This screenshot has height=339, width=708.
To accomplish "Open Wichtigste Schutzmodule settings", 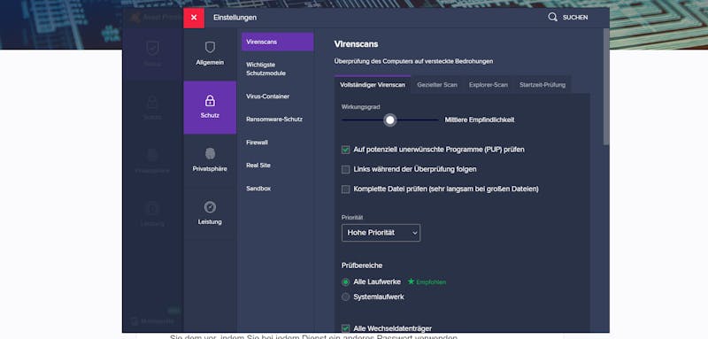I will [x=266, y=69].
